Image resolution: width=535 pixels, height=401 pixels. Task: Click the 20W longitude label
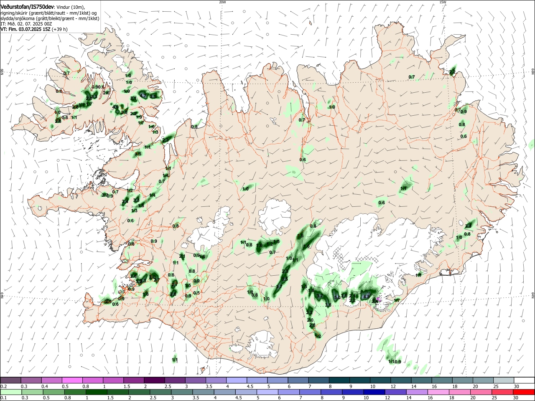coord(222,2)
